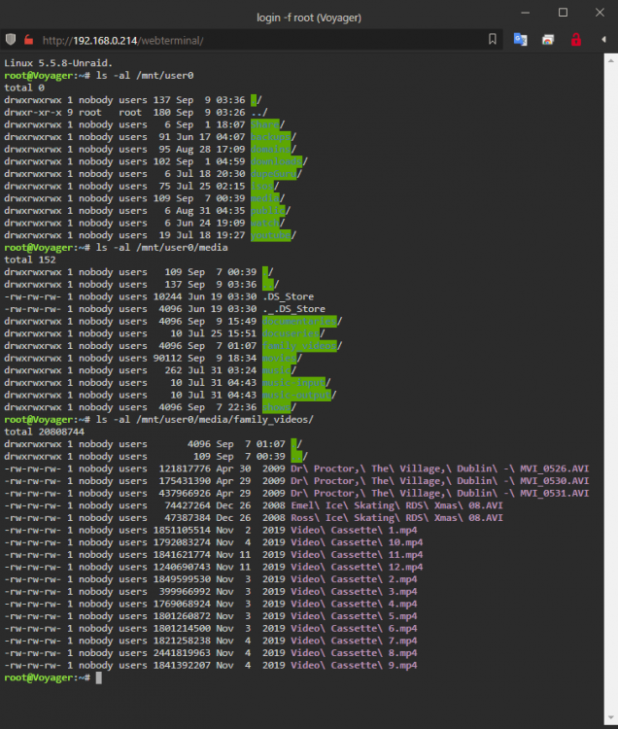The height and width of the screenshot is (729, 618).
Task: Click the 'backups' directory name
Action: coord(270,137)
